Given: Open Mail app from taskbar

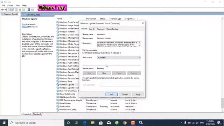Looking at the screenshot, I should 108,123.
